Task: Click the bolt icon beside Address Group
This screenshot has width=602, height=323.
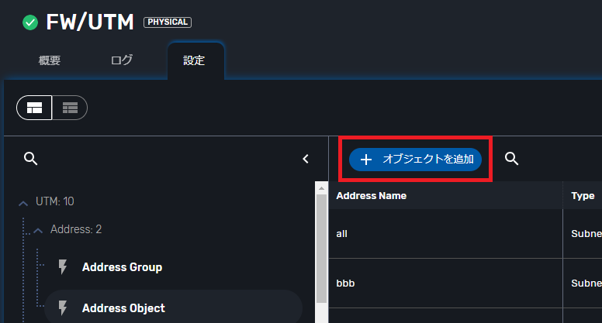Action: click(64, 267)
